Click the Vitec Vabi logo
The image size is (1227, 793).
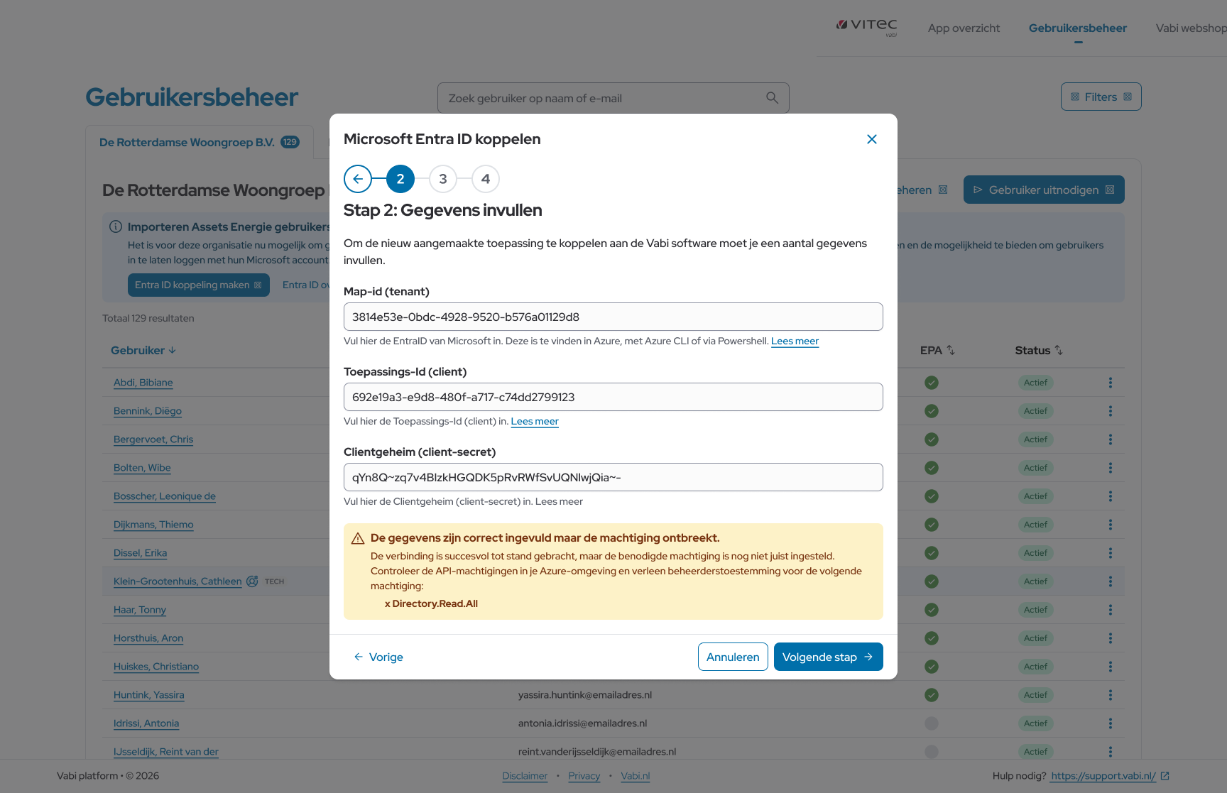tap(866, 27)
